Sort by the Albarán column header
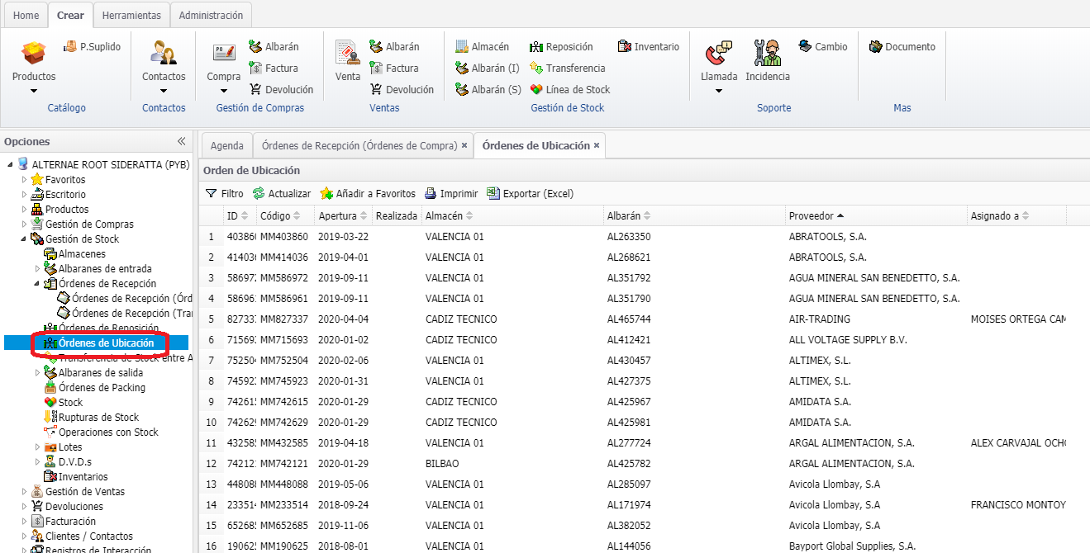The width and height of the screenshot is (1090, 553). (x=694, y=215)
